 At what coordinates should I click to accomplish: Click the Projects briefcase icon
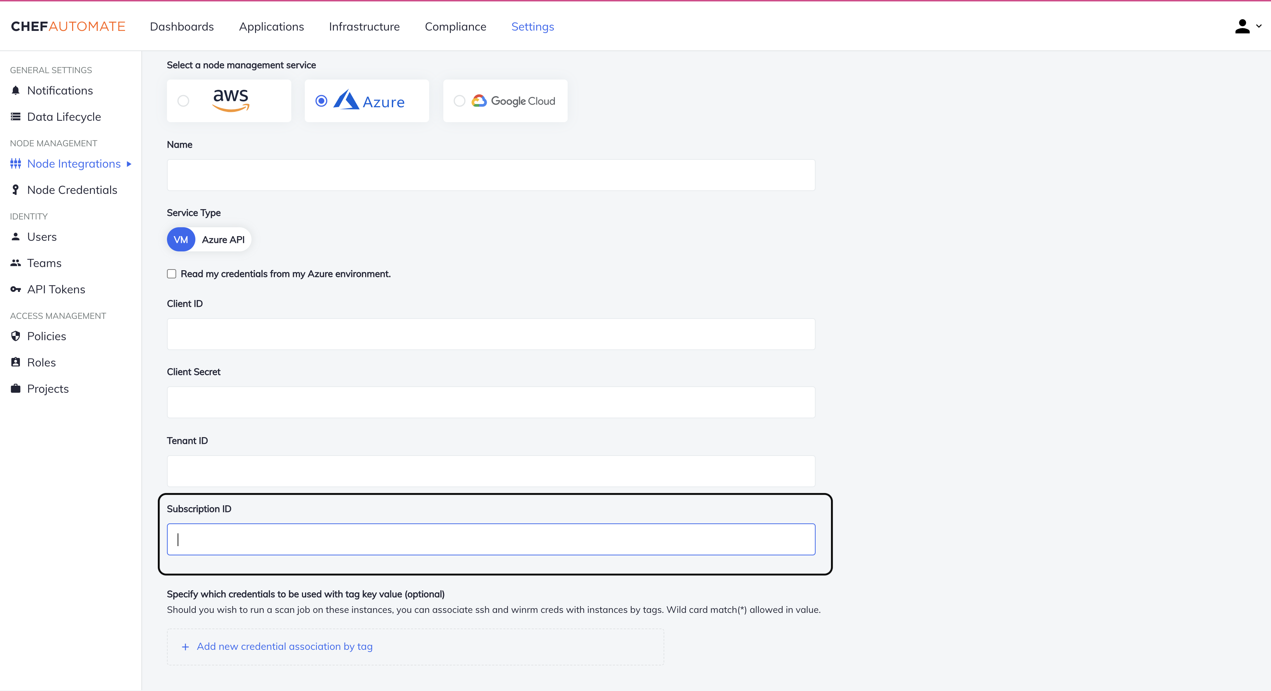pos(16,389)
